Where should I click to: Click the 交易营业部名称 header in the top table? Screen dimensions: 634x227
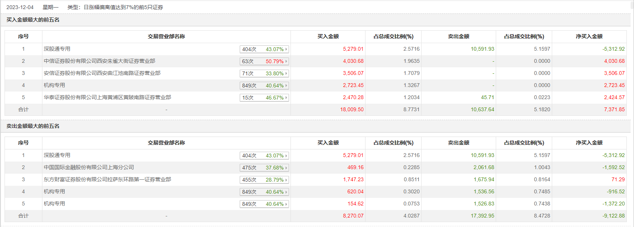[166, 36]
